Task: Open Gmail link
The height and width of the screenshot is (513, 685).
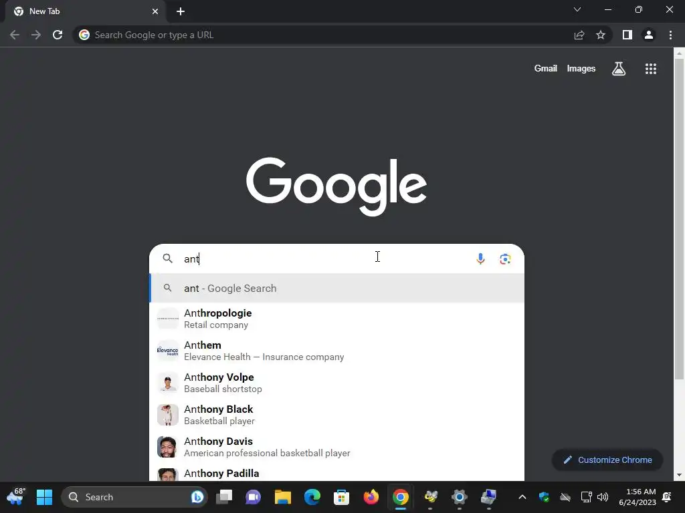Action: 546,69
